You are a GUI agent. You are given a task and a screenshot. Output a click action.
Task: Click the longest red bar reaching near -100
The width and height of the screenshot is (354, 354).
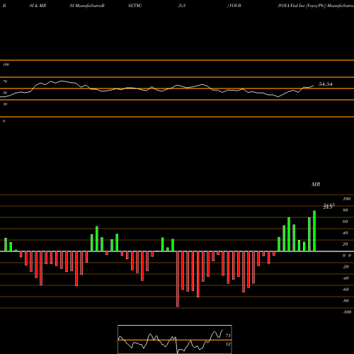point(178,279)
